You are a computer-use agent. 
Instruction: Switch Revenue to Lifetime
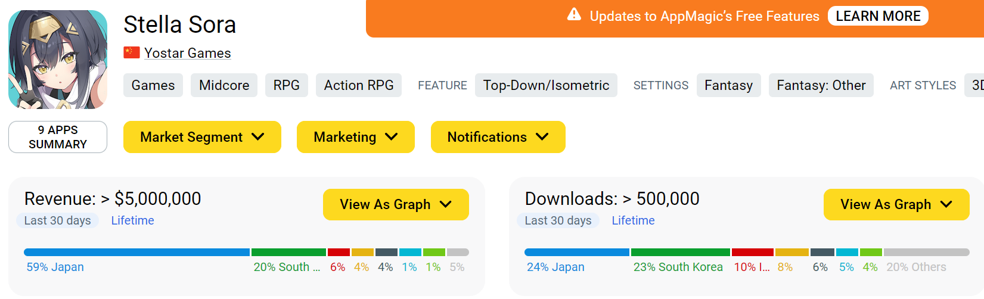(x=132, y=220)
